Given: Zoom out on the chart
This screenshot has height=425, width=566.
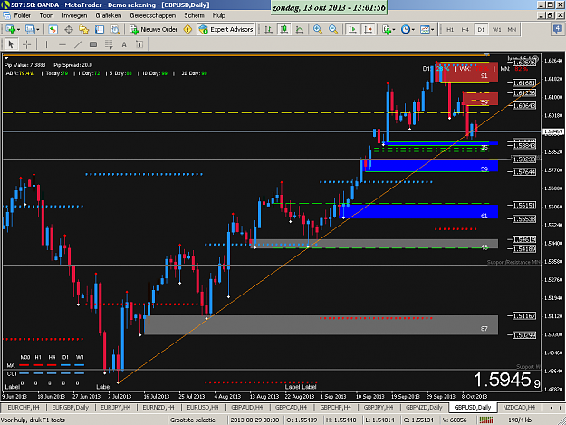Looking at the screenshot, I should [x=333, y=29].
